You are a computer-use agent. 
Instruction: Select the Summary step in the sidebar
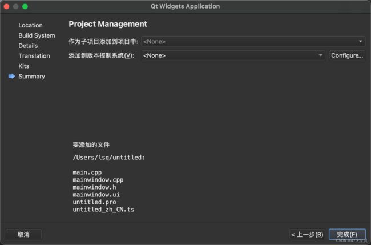click(x=32, y=76)
